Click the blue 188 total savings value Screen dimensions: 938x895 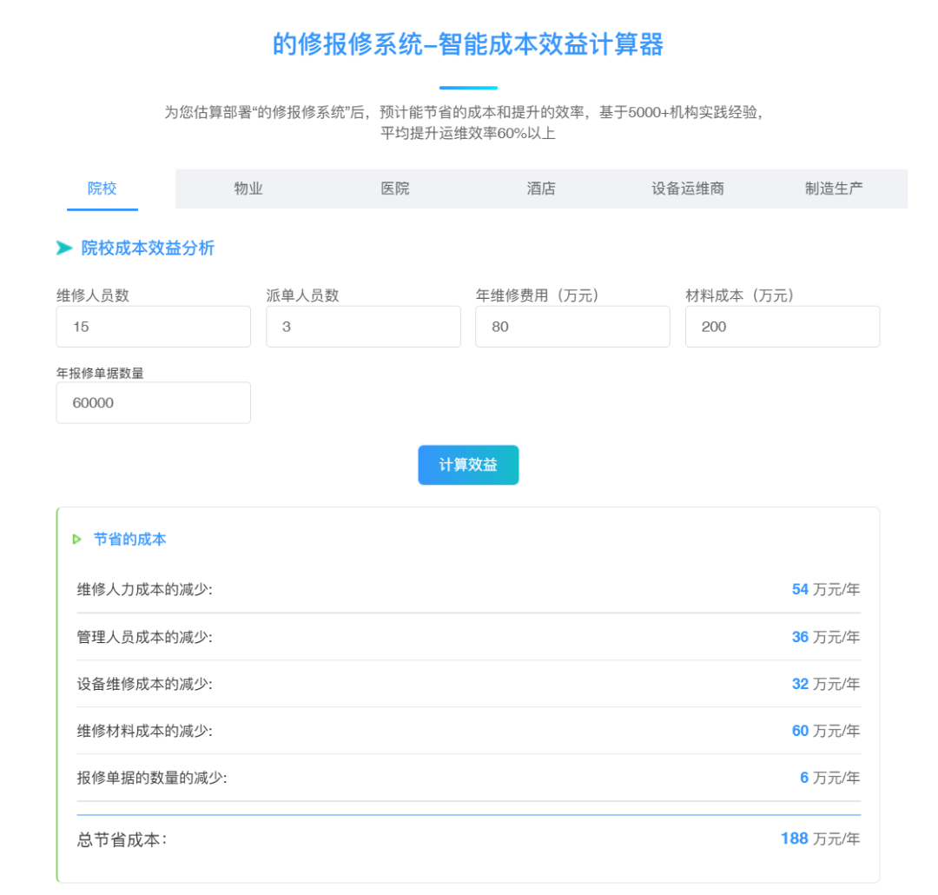coord(794,838)
